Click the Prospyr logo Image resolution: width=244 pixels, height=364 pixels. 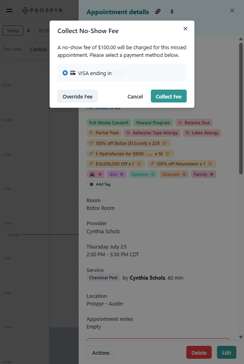click(42, 10)
